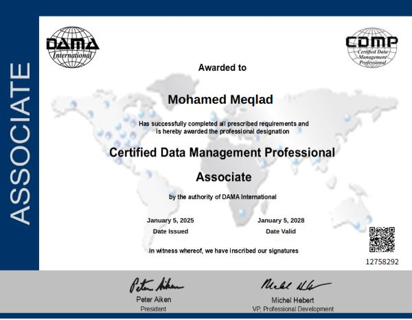Select the issue date January 5, 2025
This screenshot has width=412, height=320.
170,220
